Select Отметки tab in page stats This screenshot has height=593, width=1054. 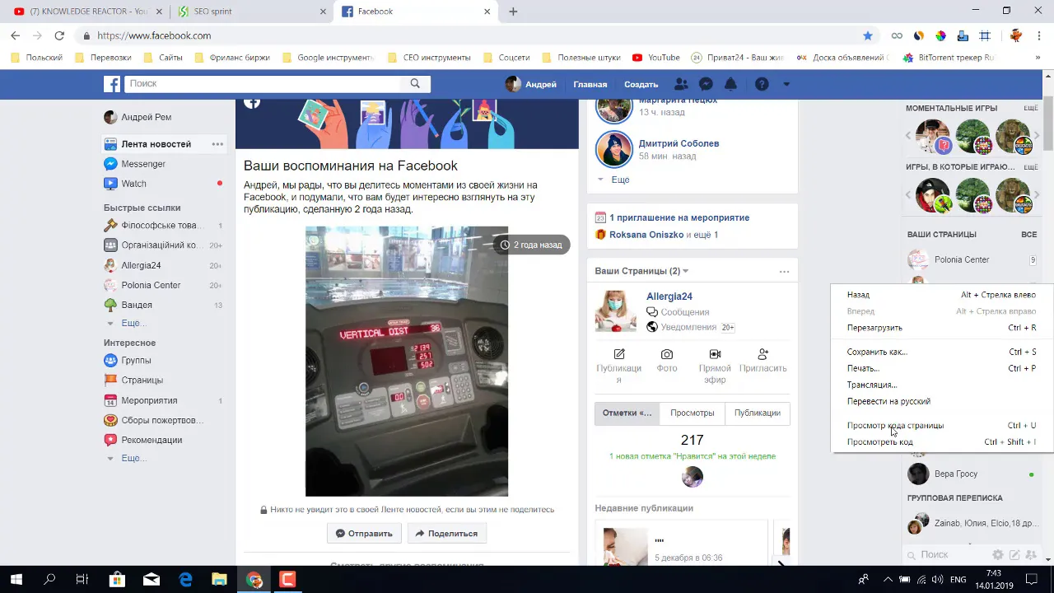click(x=627, y=413)
